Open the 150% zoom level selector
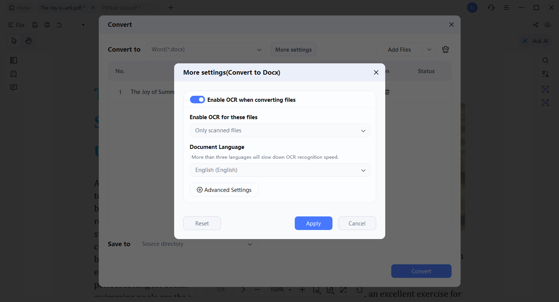 pos(280,290)
